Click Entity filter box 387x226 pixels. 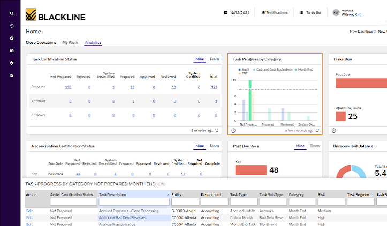[x=185, y=202]
